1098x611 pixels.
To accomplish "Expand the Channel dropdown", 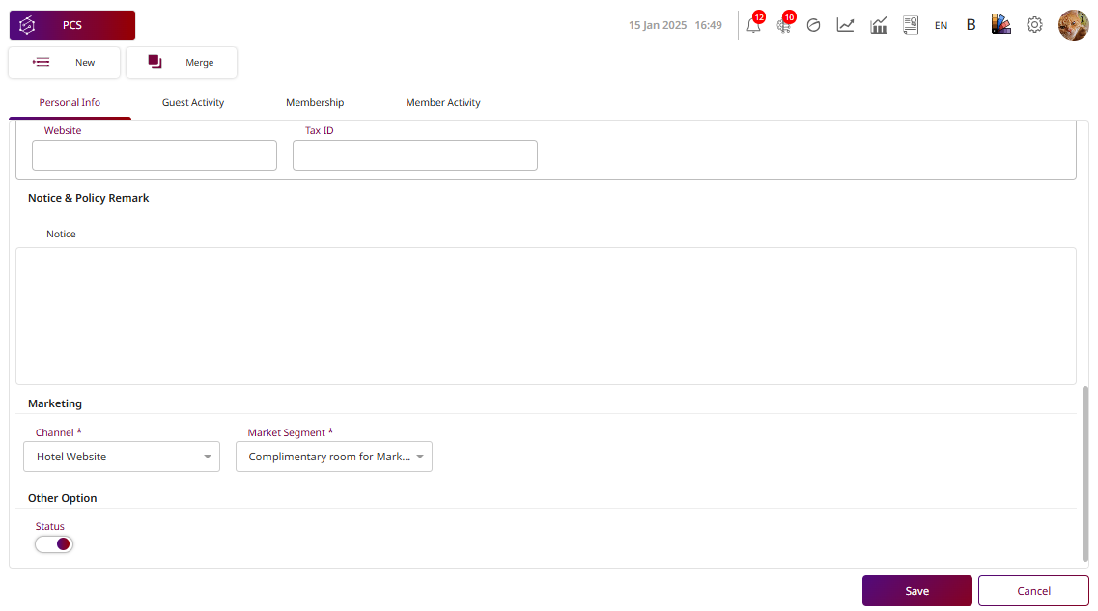I will (122, 457).
